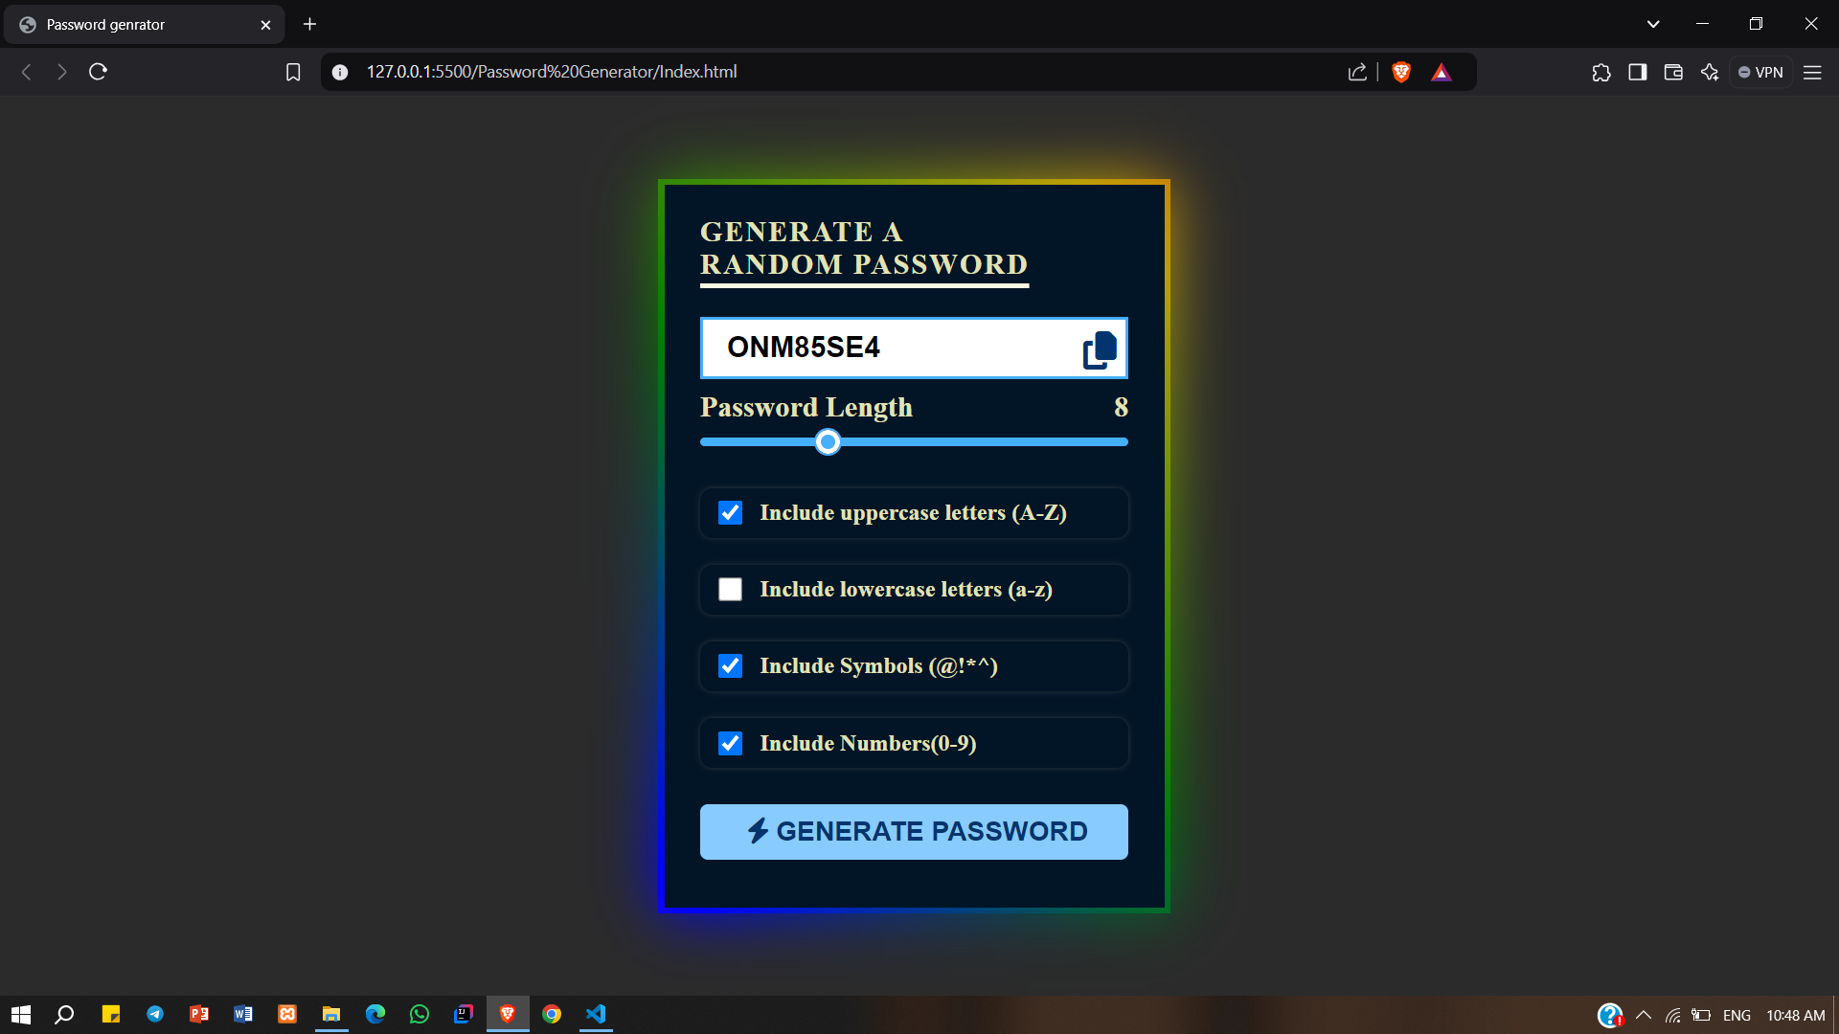Screen dimensions: 1839x1034
Task: Bookmark this page with the bookmark icon
Action: pyautogui.click(x=293, y=72)
